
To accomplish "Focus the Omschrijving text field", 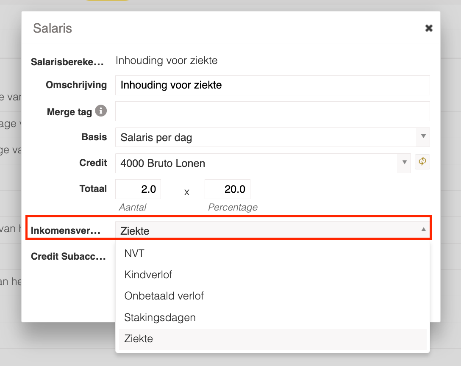I will 272,85.
